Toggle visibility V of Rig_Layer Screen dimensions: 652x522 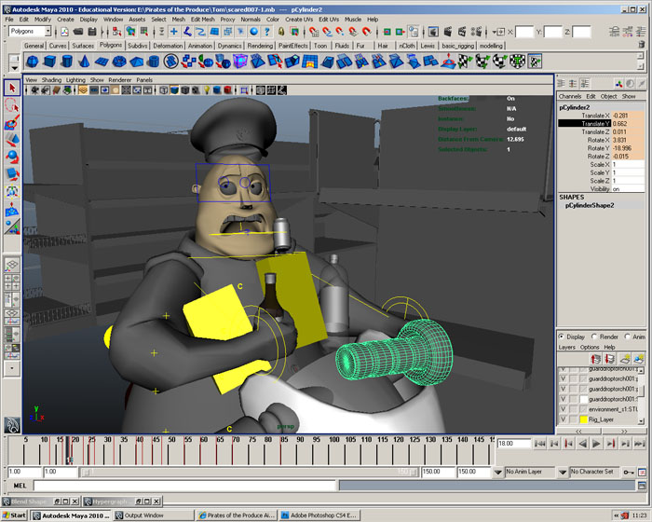pos(563,419)
